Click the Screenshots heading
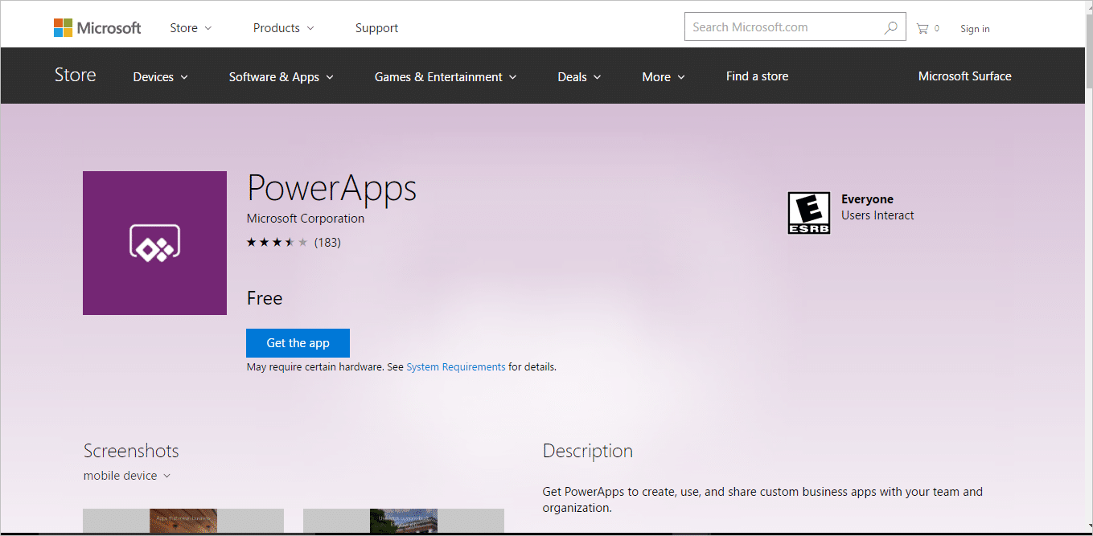The height and width of the screenshot is (536, 1093). (131, 451)
